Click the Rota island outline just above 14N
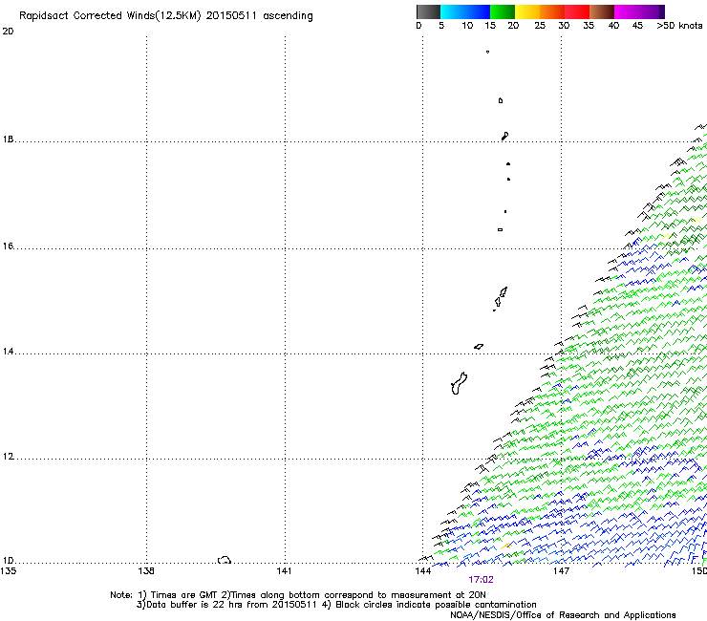Image resolution: width=707 pixels, height=621 pixels. coord(479,347)
